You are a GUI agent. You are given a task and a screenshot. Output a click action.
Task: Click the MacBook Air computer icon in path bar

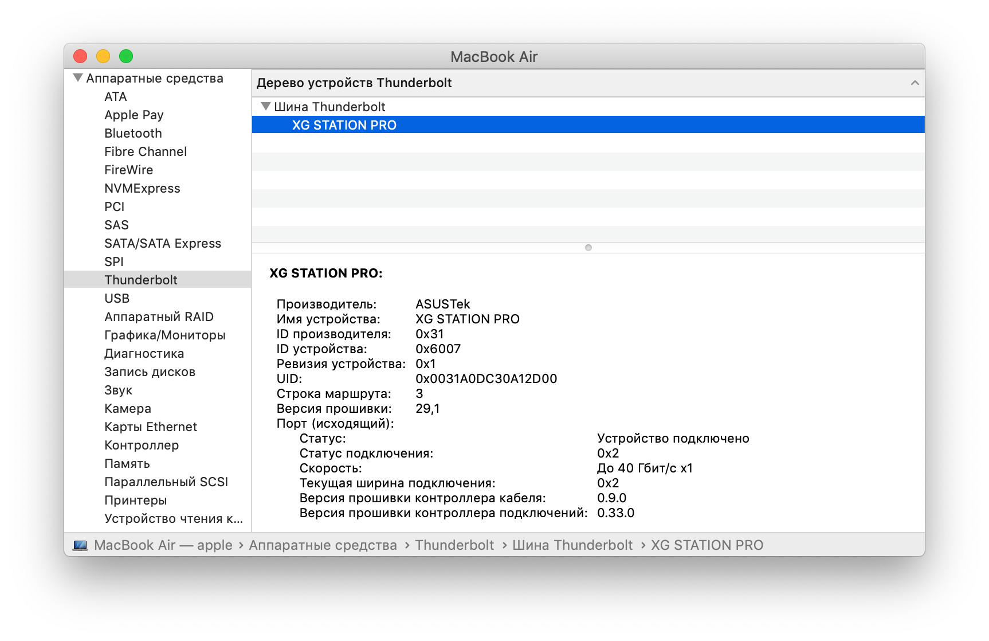(80, 545)
